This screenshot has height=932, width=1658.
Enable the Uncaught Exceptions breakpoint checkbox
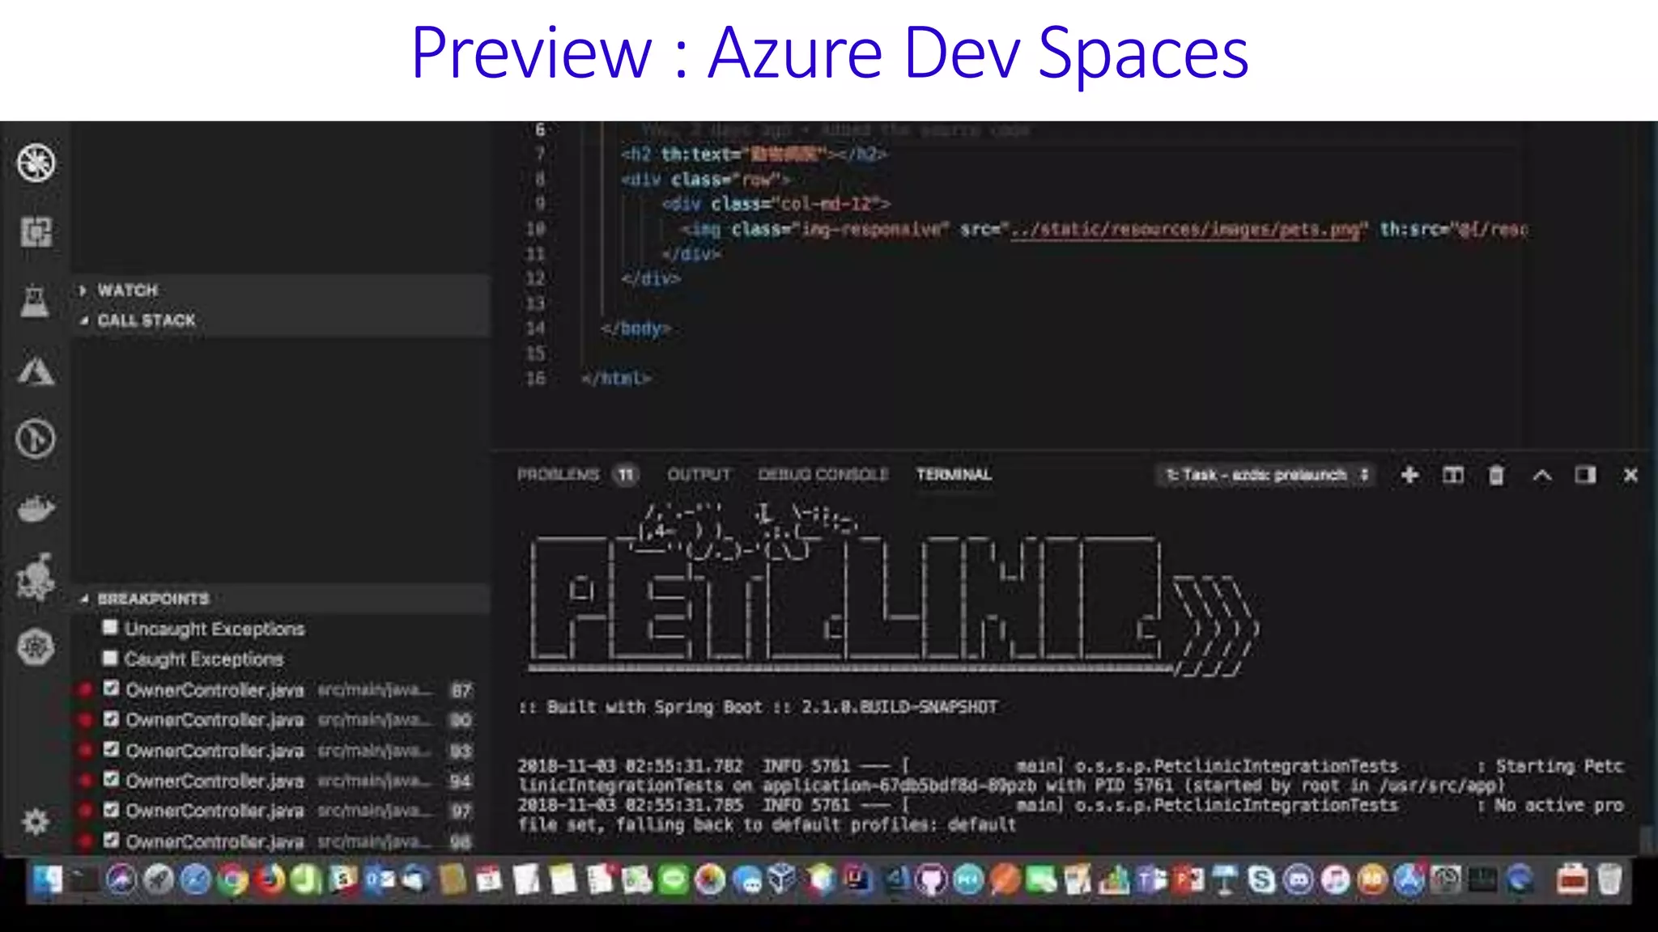(x=111, y=628)
